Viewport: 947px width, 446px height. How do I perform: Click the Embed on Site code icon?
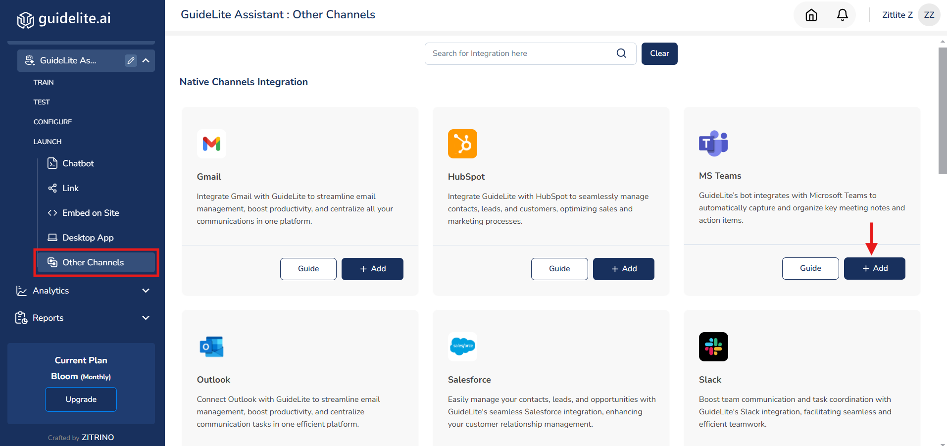(x=52, y=213)
